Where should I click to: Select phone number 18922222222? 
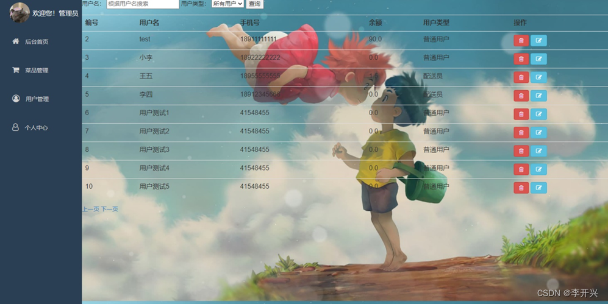260,57
